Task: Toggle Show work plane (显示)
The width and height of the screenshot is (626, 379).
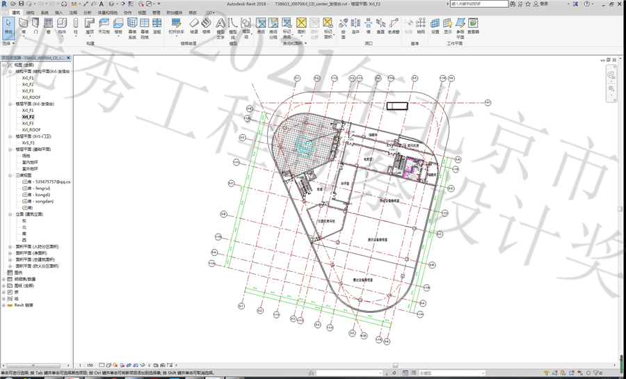Action: pos(448,26)
